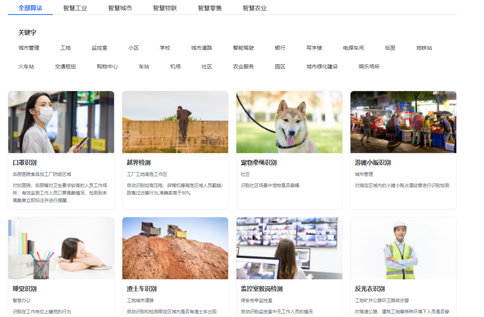The height and width of the screenshot is (317, 484).
Task: Choose keyword 购物中心
Action: point(107,66)
